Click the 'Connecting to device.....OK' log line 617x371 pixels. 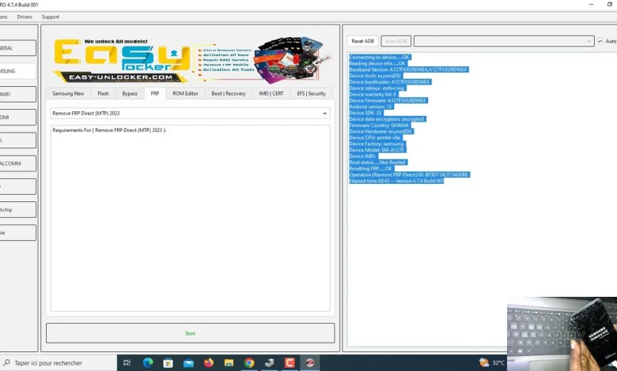point(380,58)
